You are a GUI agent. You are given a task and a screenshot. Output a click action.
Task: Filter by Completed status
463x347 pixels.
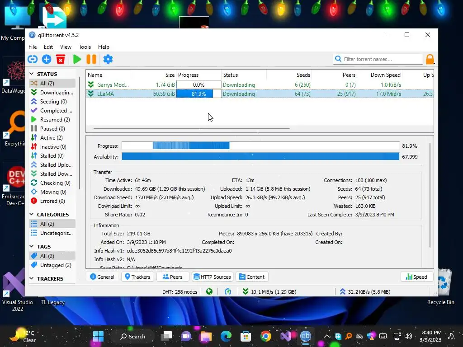click(x=52, y=111)
